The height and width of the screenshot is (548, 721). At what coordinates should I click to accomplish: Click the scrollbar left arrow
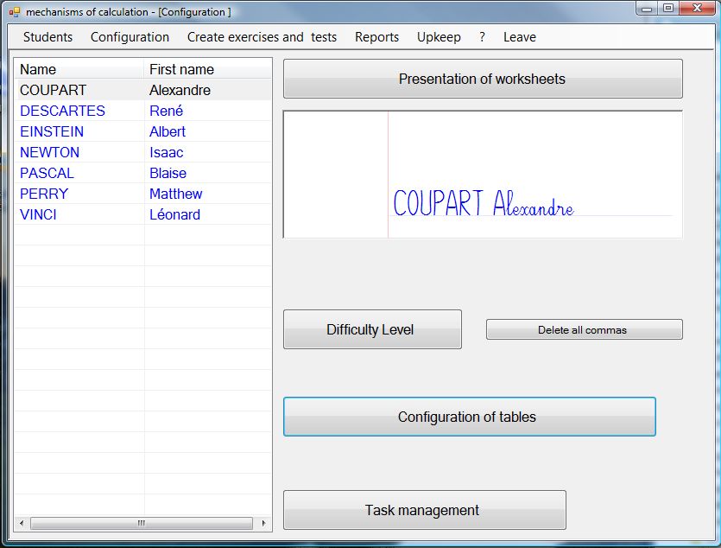tap(22, 523)
